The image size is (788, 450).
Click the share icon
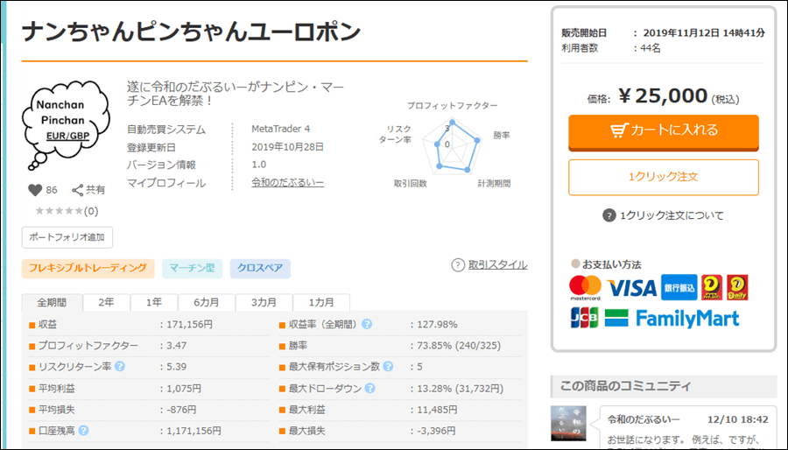(x=78, y=189)
